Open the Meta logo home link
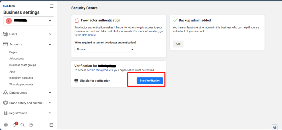This screenshot has height=130, width=282. click(x=9, y=6)
